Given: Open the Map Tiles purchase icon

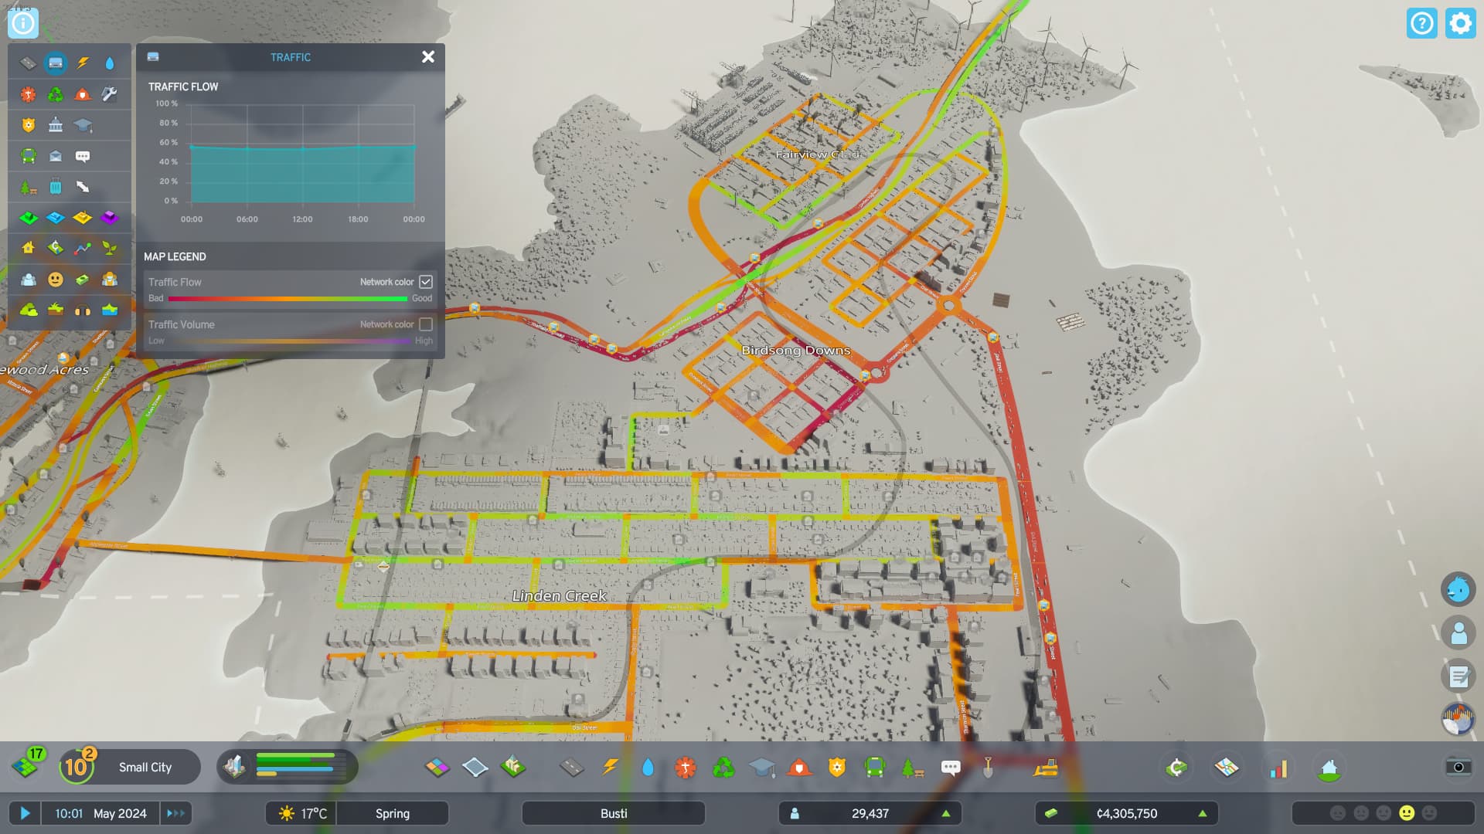Looking at the screenshot, I should coord(1227,768).
